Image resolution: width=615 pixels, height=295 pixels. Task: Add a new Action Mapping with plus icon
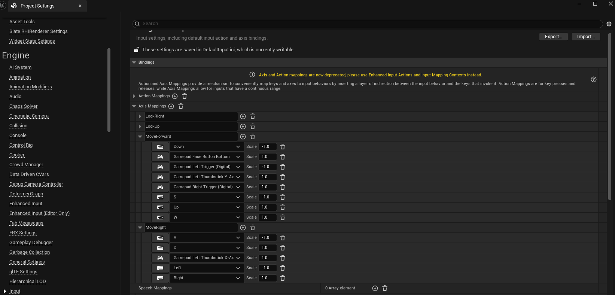(x=175, y=96)
